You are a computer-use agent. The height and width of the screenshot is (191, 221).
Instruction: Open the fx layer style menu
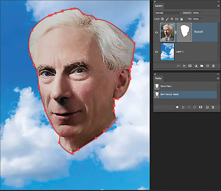(184, 66)
